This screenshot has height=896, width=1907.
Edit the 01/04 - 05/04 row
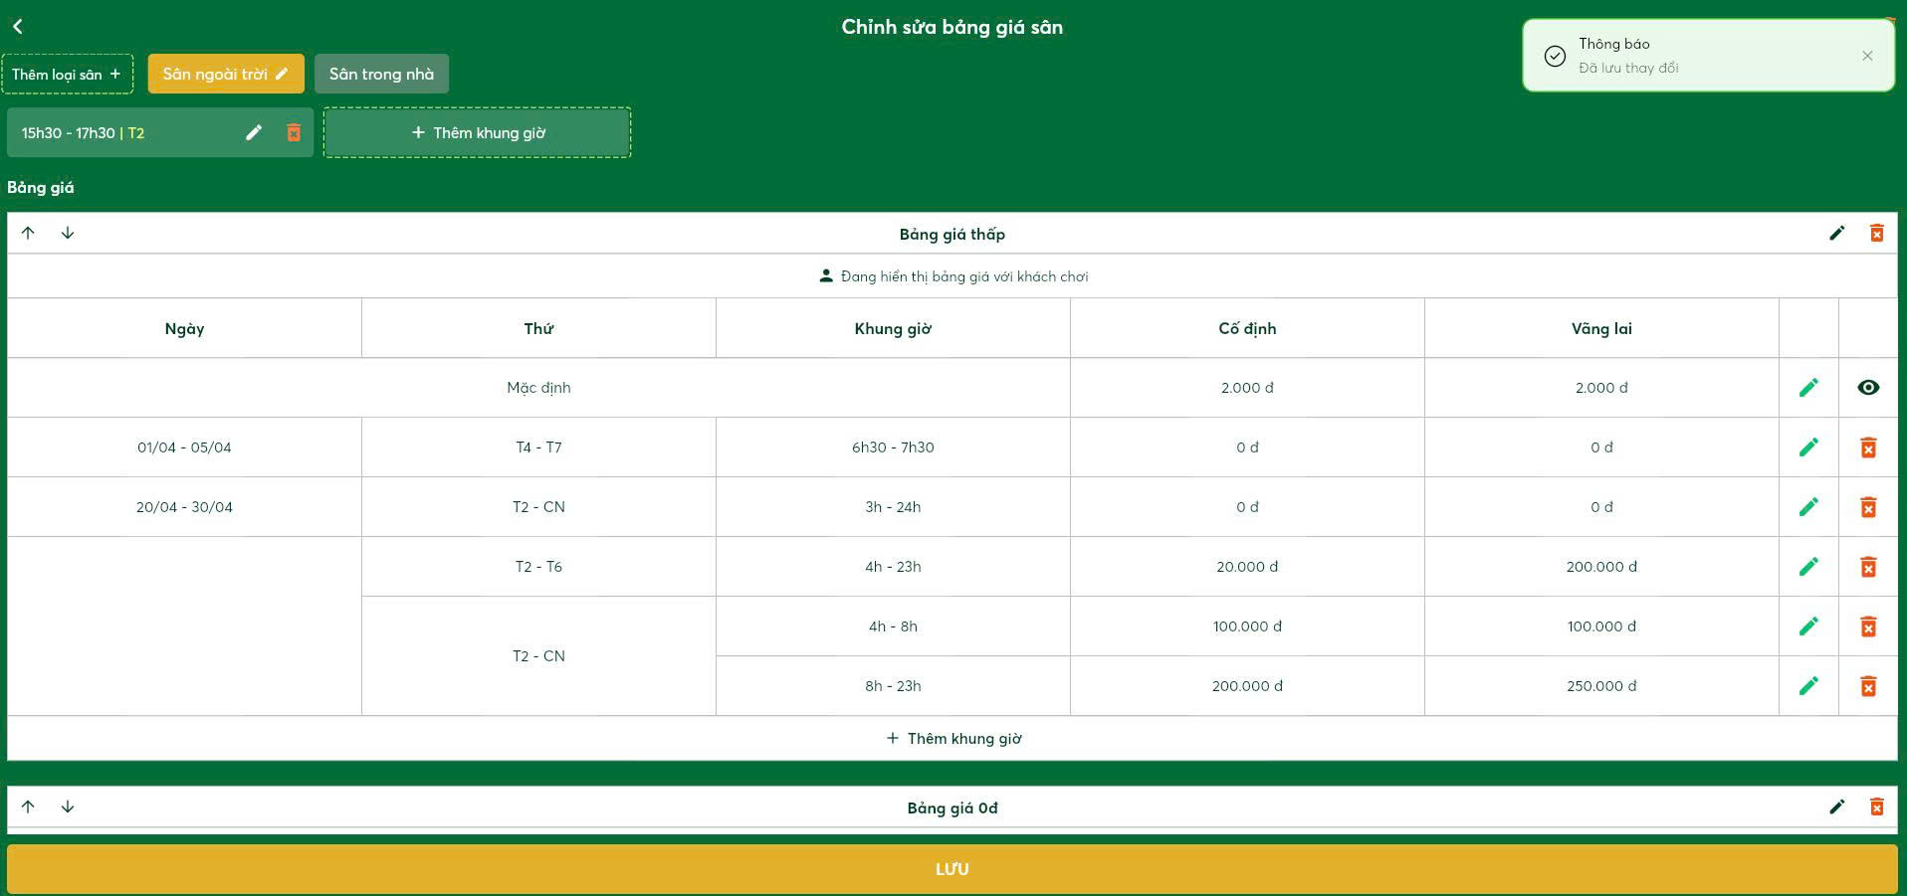click(1808, 448)
